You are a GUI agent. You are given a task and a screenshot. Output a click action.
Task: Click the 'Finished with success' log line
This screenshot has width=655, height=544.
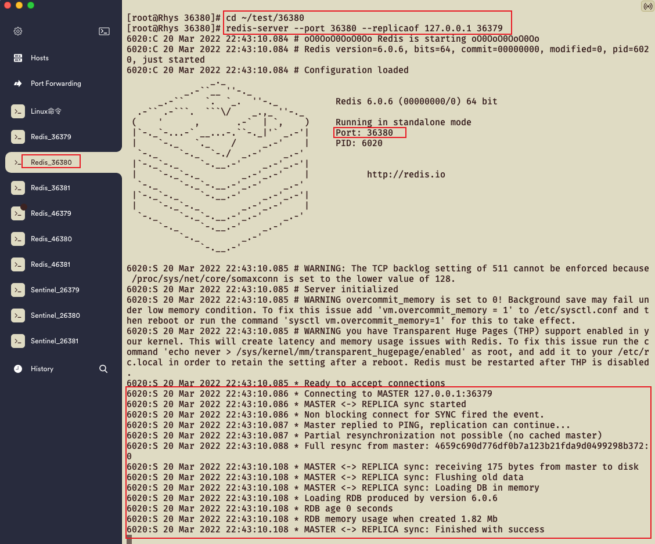click(336, 530)
